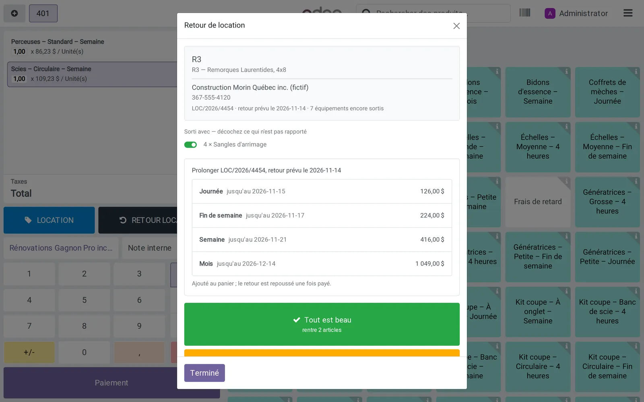Open info icon on Génératrices Grosse 4 heures card
Image resolution: width=644 pixels, height=402 pixels.
pyautogui.click(x=636, y=181)
